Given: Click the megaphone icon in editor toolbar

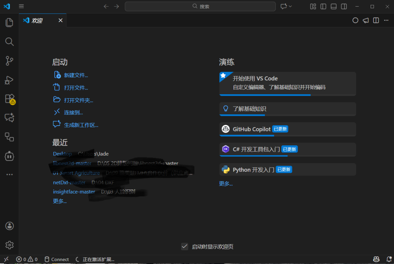Looking at the screenshot, I should 366,20.
